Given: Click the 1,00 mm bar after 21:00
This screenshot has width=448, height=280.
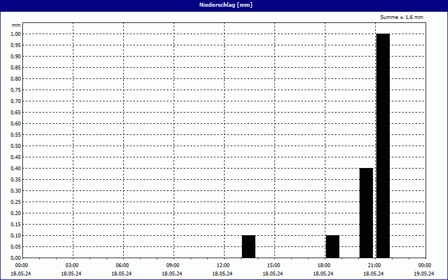Looking at the screenshot, I should pos(383,146).
